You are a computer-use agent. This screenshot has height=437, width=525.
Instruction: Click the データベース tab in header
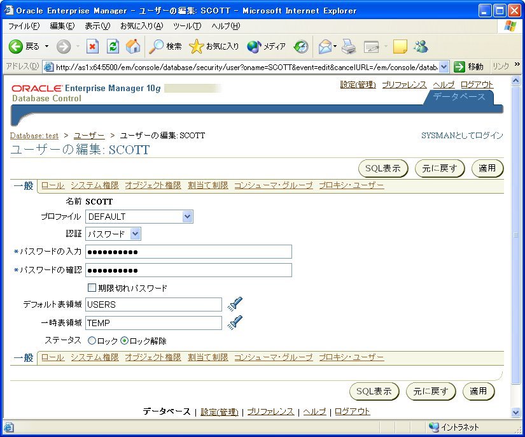point(459,97)
